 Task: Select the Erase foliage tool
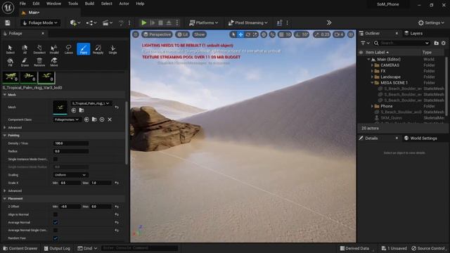coord(25,62)
